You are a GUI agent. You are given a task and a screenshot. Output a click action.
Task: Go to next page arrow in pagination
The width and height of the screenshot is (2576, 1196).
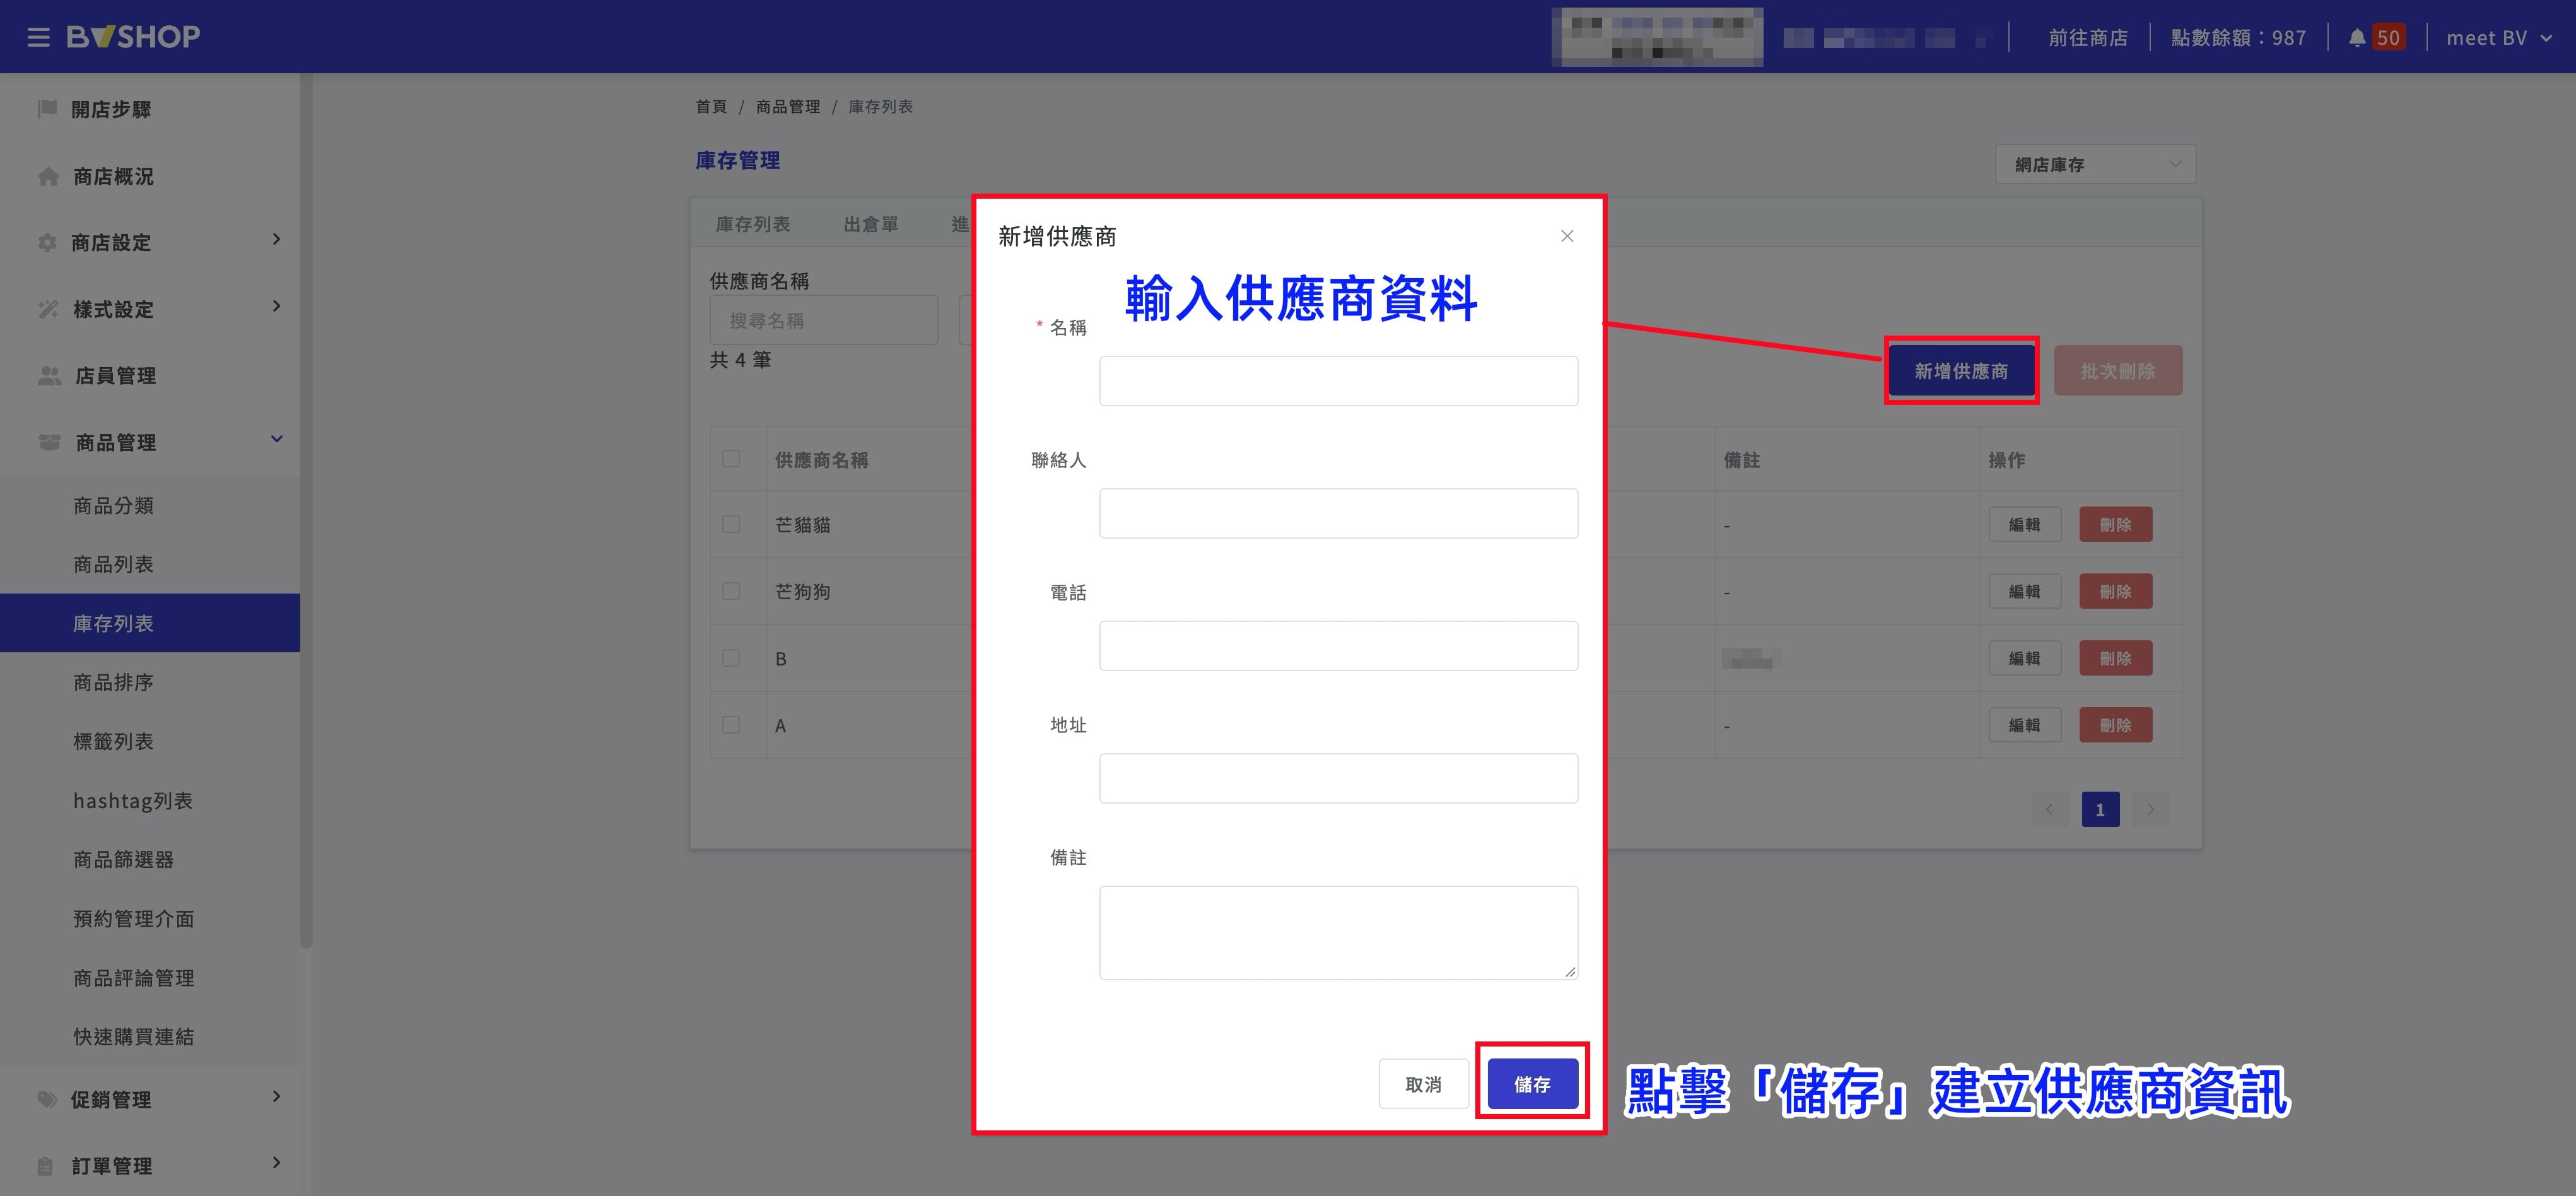[2151, 810]
